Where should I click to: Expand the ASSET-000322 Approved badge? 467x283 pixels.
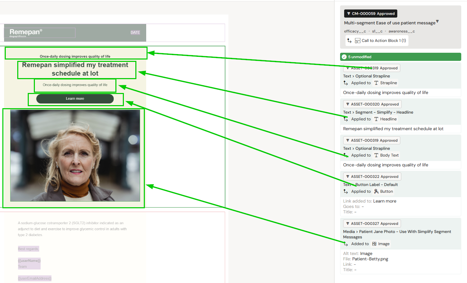click(x=372, y=176)
